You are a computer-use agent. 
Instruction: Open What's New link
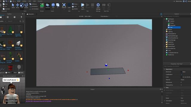(x=179, y=1)
